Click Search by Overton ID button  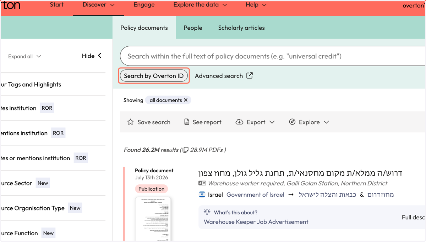coord(154,76)
